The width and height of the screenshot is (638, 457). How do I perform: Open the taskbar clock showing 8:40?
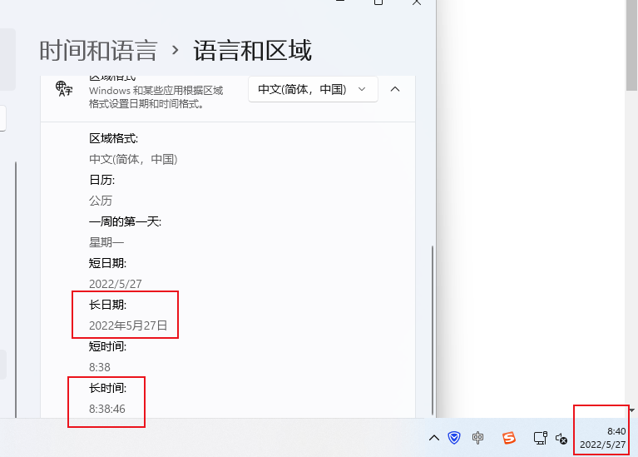click(x=602, y=438)
